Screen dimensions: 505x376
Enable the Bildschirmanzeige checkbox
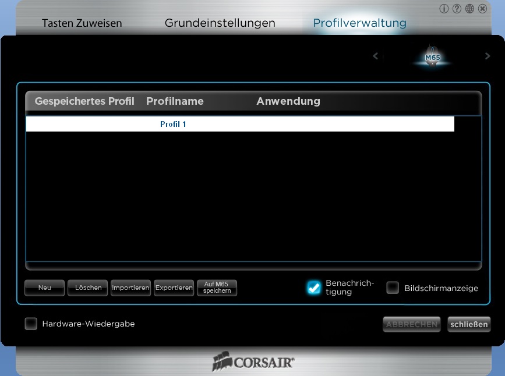(393, 288)
